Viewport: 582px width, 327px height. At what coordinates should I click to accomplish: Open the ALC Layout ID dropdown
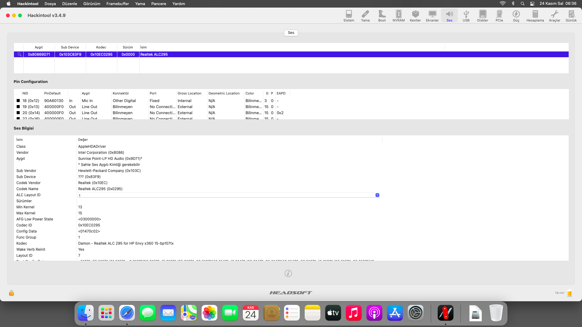coord(377,195)
